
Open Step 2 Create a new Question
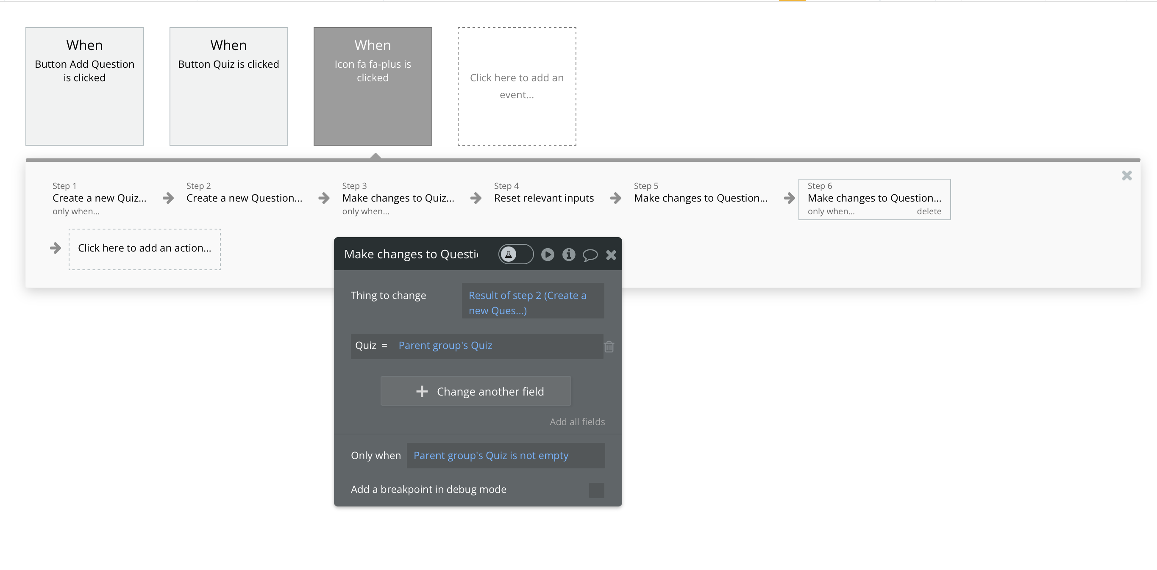(245, 198)
